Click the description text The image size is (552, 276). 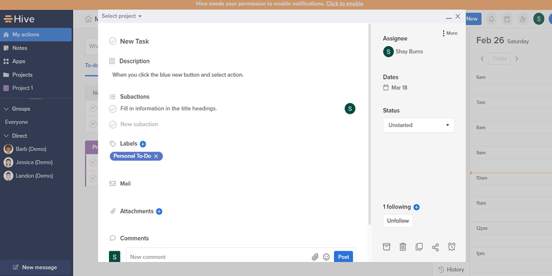(x=178, y=75)
